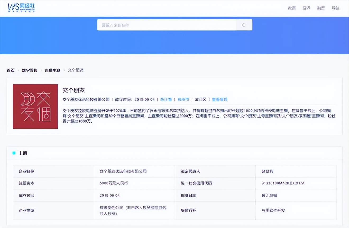Viewport: 349px width, 228px height.
Task: Open the 数据 menu in top navigation
Action: pyautogui.click(x=292, y=8)
